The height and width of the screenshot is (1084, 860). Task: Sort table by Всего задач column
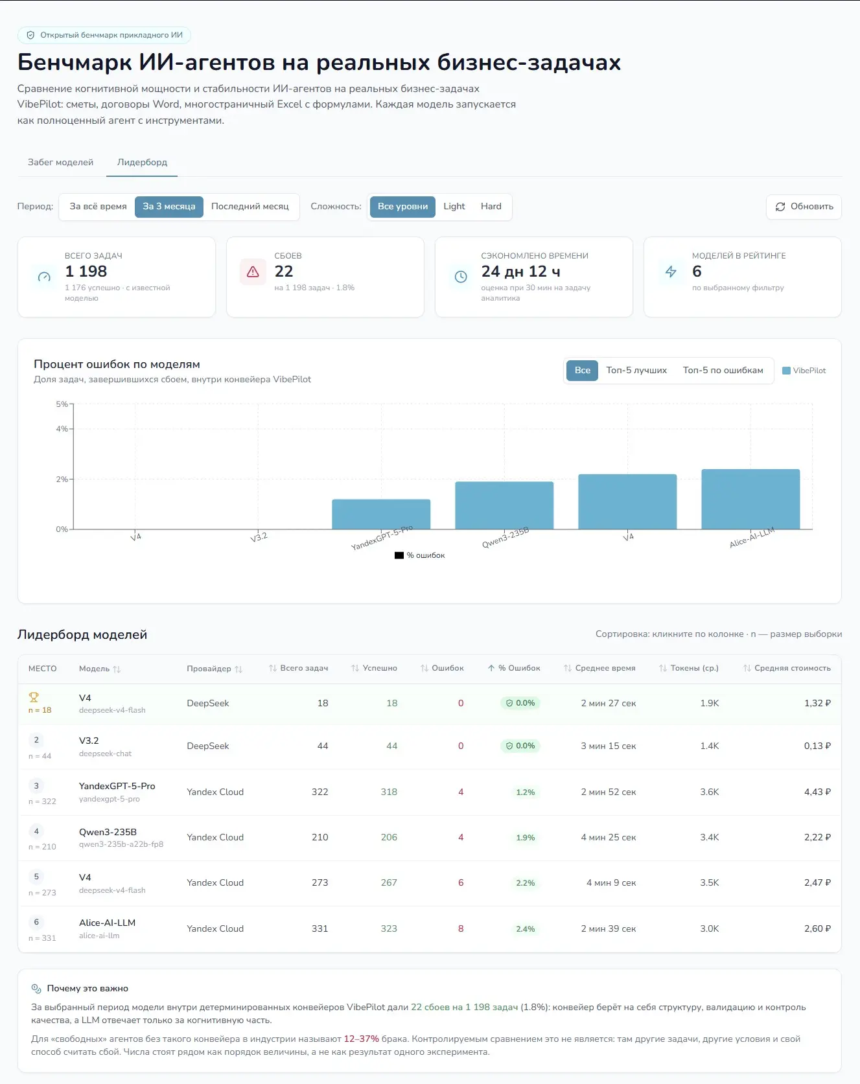[298, 668]
